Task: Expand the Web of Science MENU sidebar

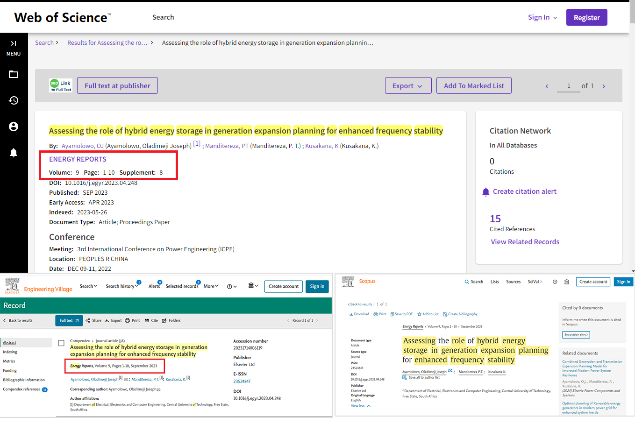Action: coord(14,48)
